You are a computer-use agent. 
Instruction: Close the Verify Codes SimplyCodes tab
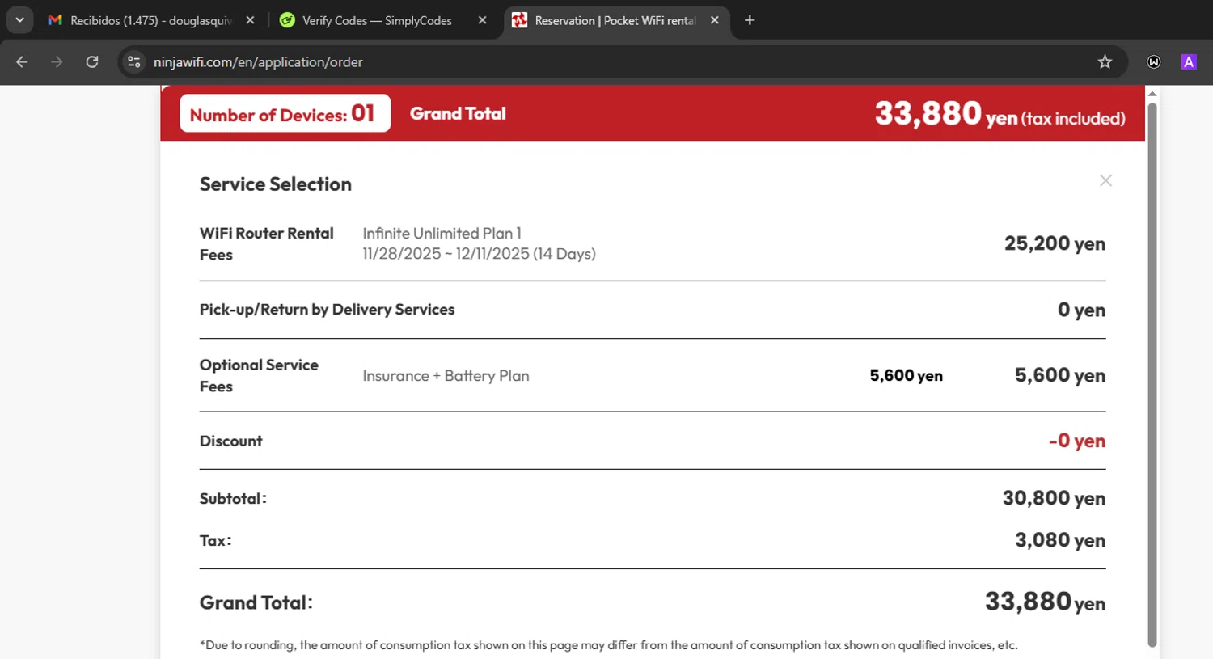482,20
